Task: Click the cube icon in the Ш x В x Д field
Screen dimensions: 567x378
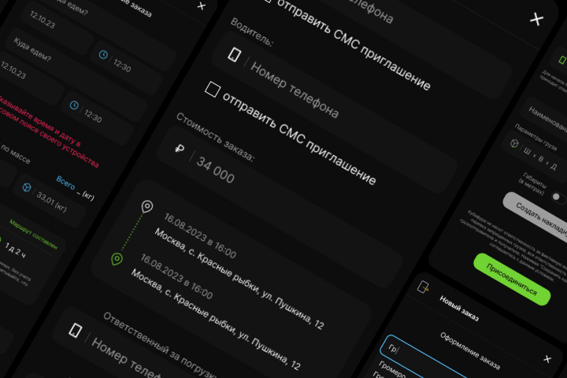Action: tap(514, 143)
